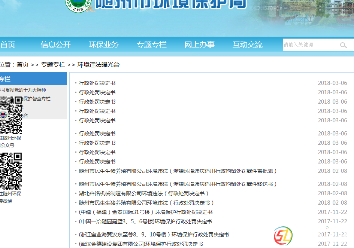The height and width of the screenshot is (248, 354).
Task: Open the 首页 navigation menu item
Action: pos(7,45)
